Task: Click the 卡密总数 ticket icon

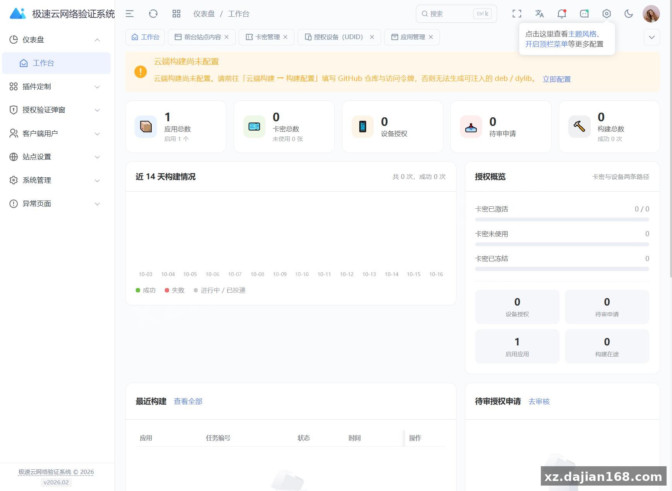Action: point(254,127)
